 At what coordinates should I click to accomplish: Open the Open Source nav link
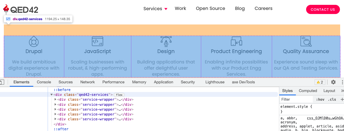(210, 8)
